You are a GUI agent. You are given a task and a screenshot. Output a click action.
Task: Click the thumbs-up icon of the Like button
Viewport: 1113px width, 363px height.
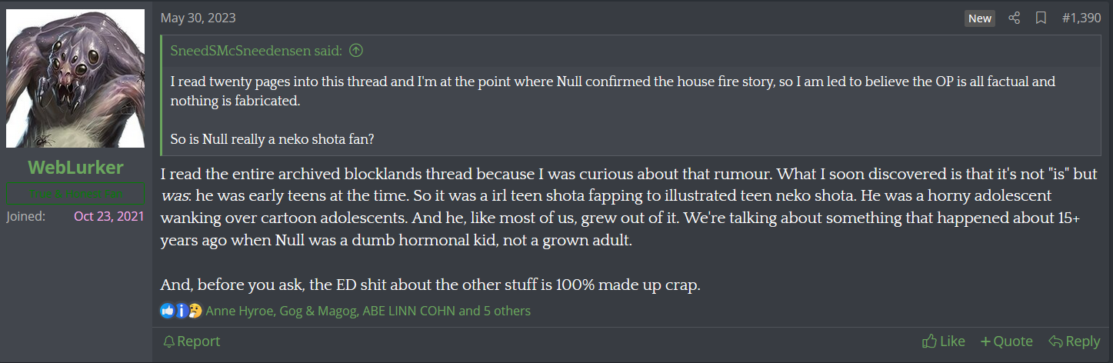tap(929, 341)
